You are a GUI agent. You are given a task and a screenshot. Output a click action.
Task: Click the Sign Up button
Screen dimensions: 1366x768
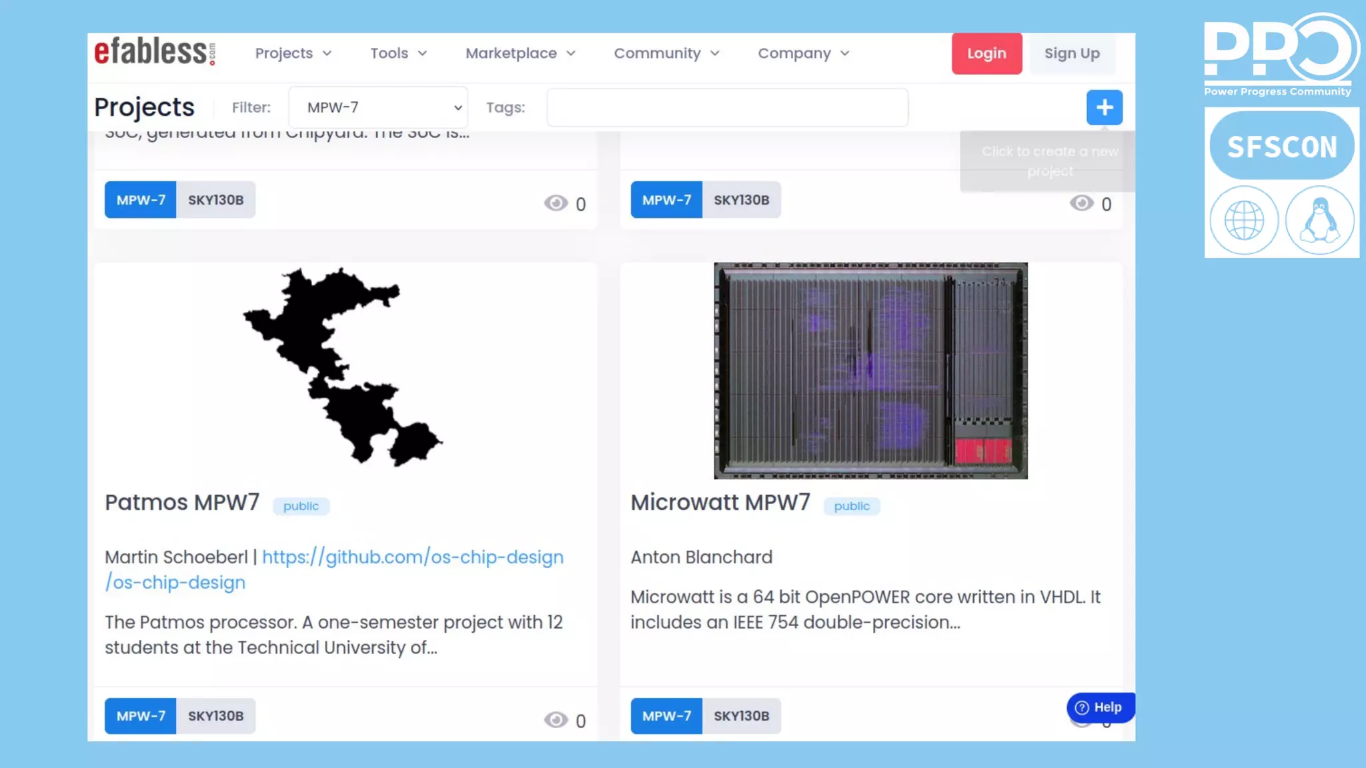click(1071, 53)
